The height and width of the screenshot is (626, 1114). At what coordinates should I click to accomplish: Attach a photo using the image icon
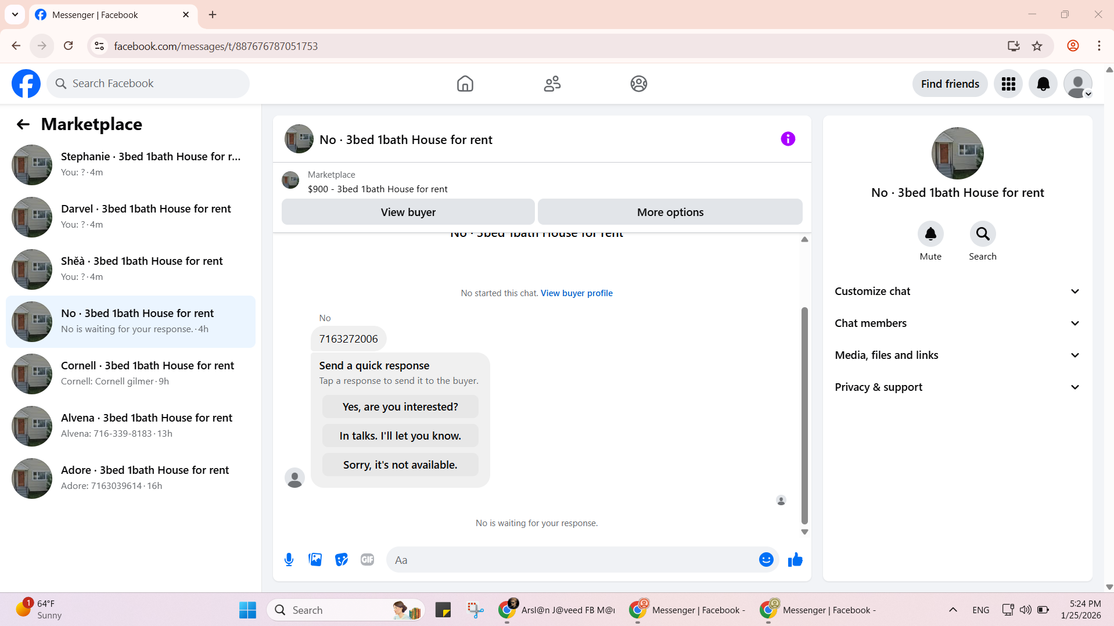pos(315,560)
